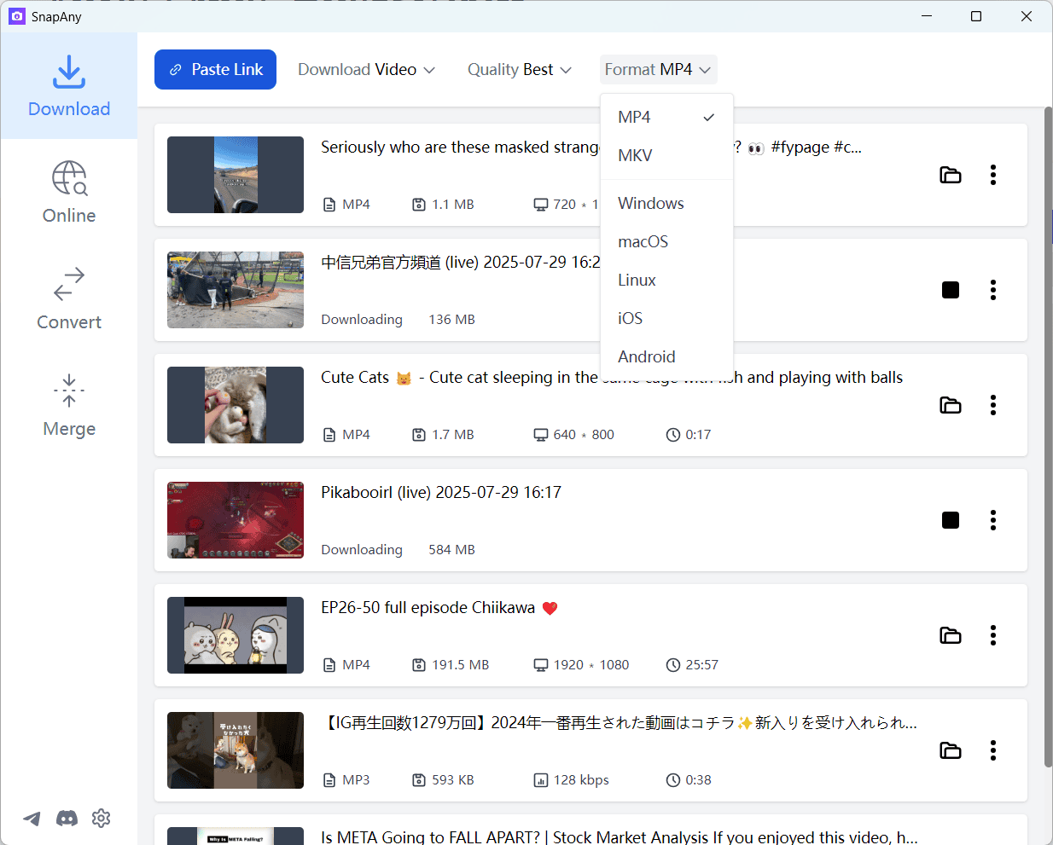This screenshot has height=845, width=1053.
Task: Open folder for Chiikawa episode
Action: coord(951,635)
